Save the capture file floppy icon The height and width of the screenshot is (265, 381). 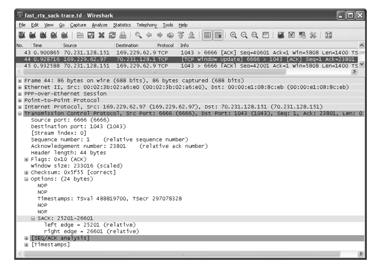coord(91,36)
